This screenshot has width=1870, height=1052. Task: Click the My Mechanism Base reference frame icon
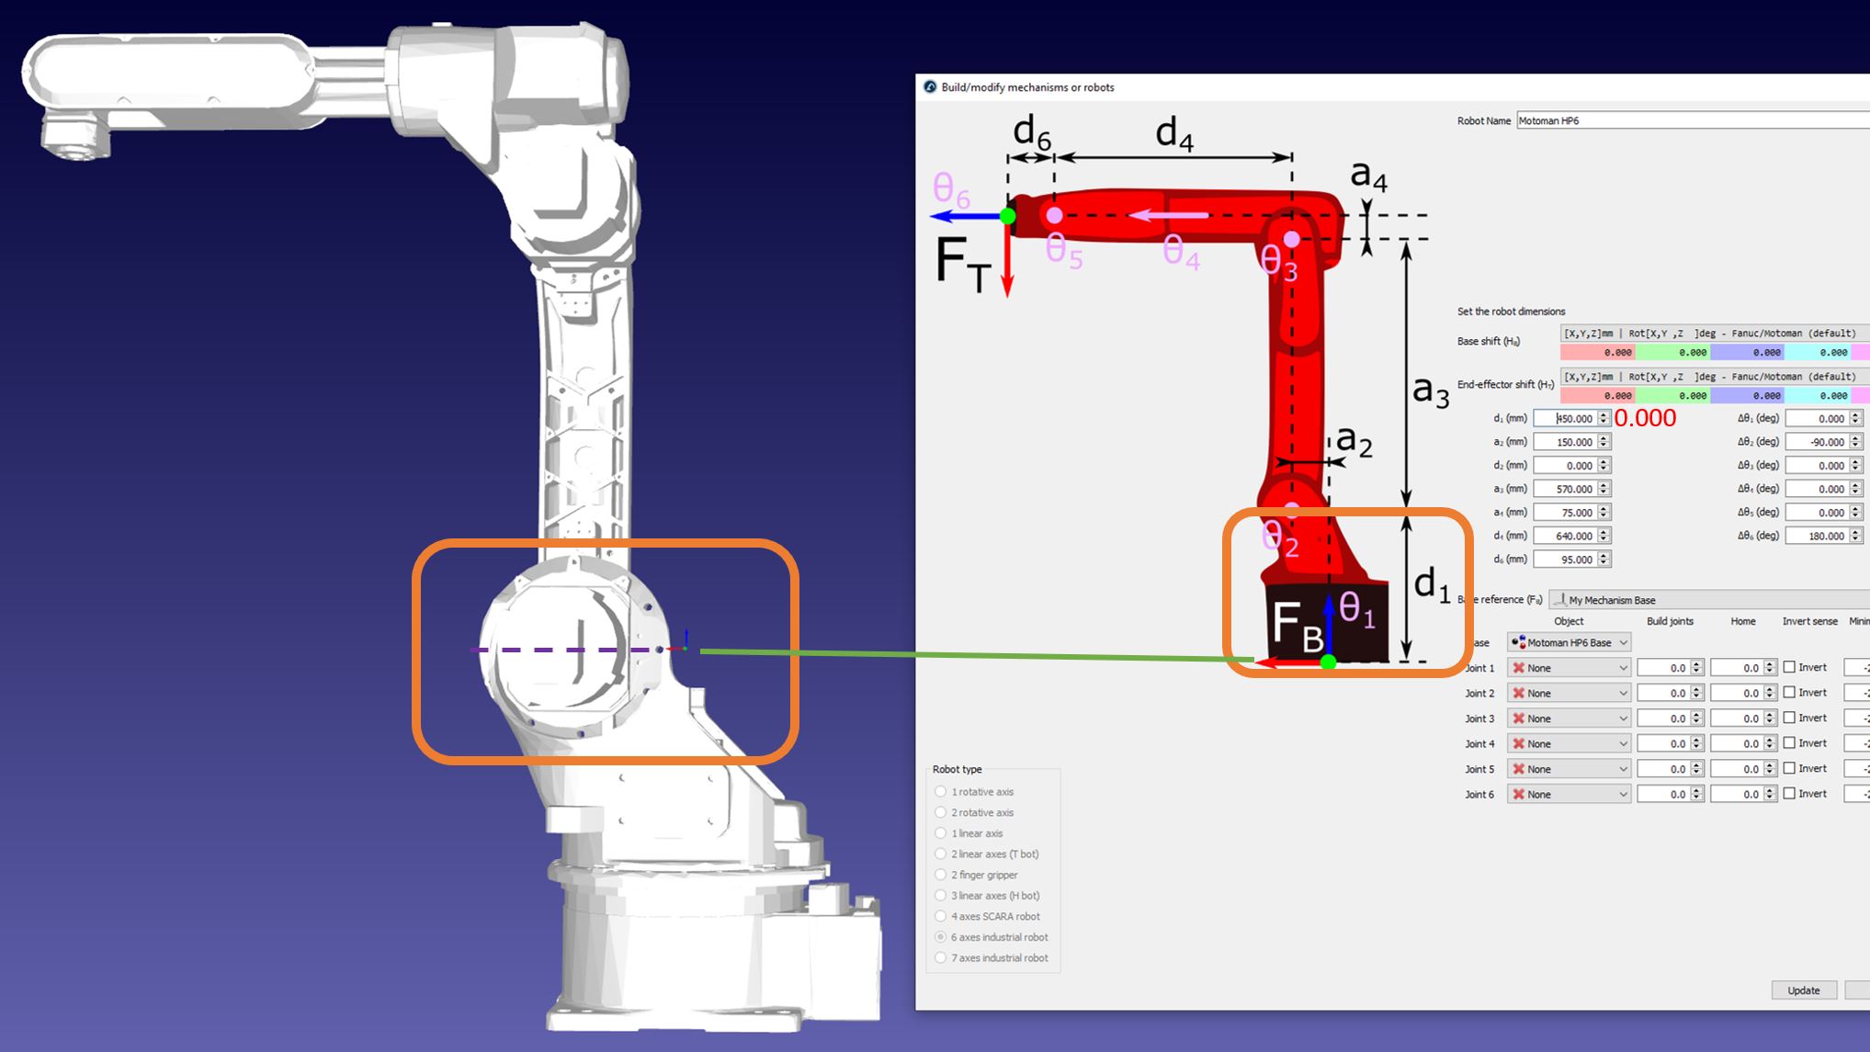point(1559,600)
